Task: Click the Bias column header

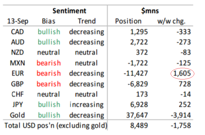Action: point(49,21)
